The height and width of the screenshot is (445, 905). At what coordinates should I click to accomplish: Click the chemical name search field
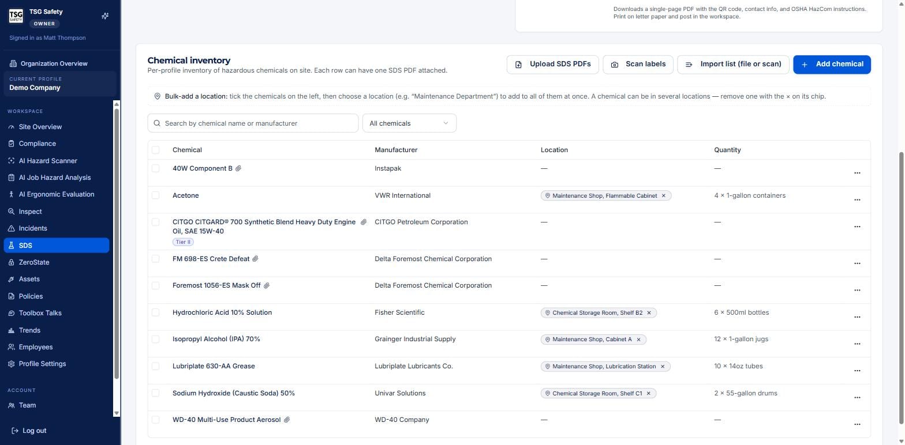pyautogui.click(x=253, y=123)
